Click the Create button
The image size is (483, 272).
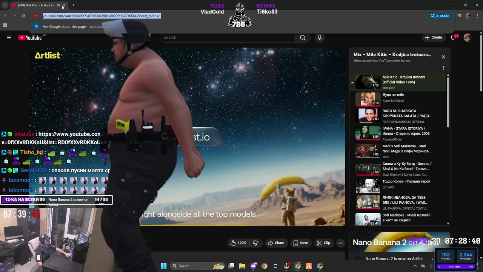coord(433,37)
